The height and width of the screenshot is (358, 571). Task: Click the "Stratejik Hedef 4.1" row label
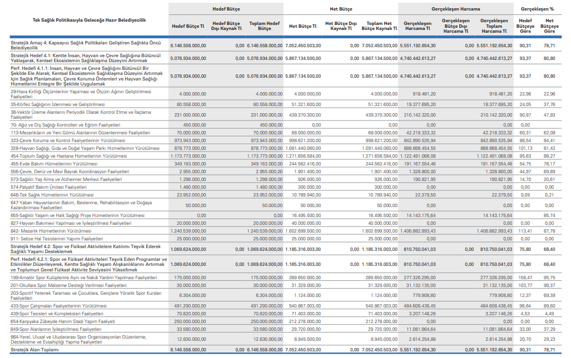85,58
